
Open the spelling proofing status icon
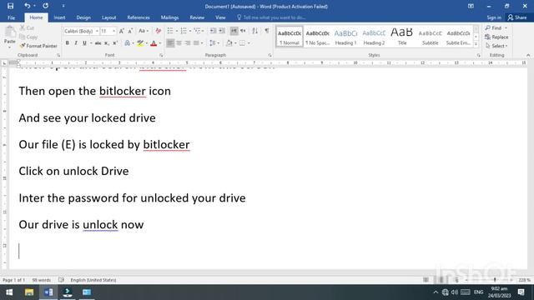pyautogui.click(x=61, y=280)
